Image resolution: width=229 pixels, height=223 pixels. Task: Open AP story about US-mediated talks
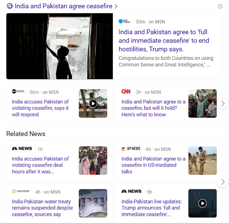154,165
